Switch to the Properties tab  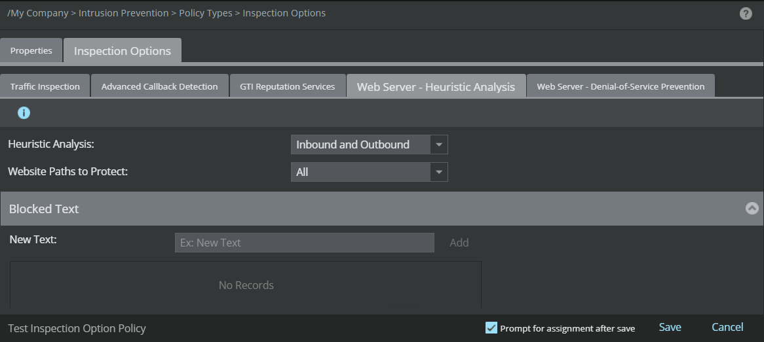[31, 50]
